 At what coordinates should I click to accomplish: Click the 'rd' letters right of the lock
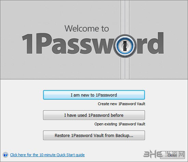[150, 43]
